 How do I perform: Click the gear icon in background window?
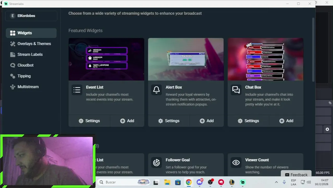click(327, 129)
